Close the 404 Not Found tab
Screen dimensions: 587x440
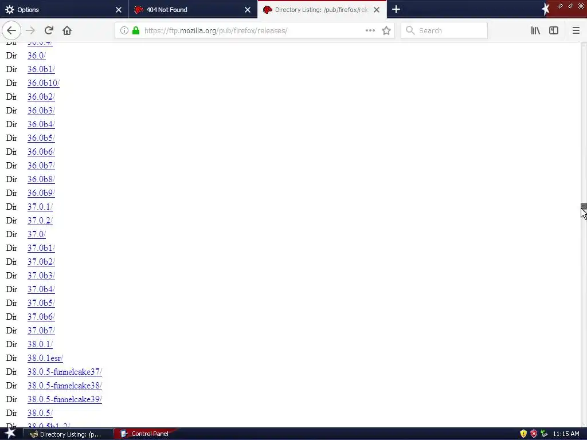248,10
